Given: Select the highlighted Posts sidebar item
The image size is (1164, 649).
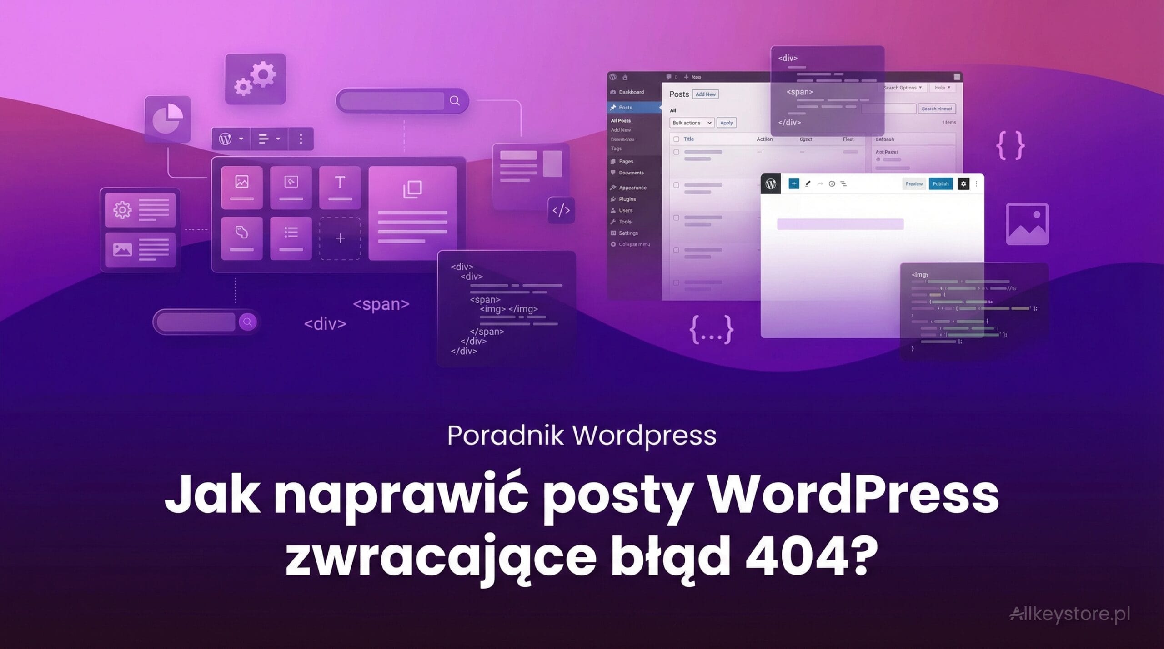Looking at the screenshot, I should (634, 108).
